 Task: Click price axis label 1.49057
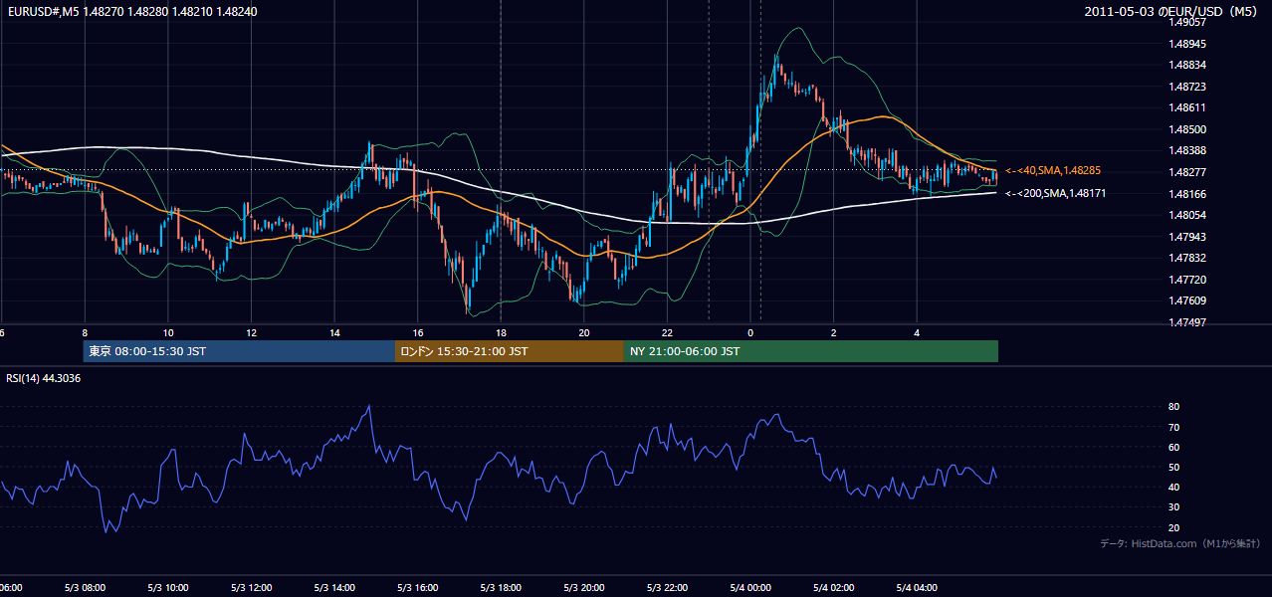pyautogui.click(x=1187, y=22)
